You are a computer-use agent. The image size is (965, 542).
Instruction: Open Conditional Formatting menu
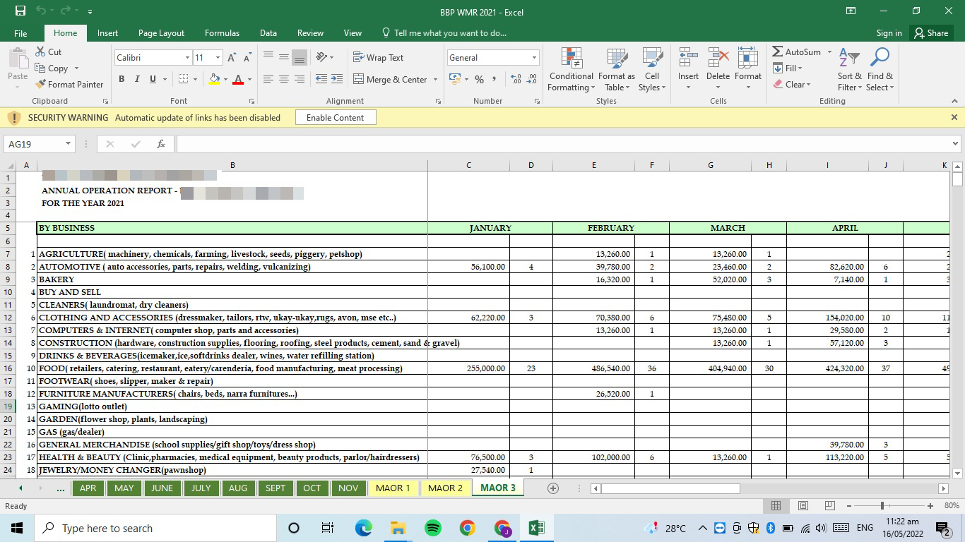pos(572,70)
